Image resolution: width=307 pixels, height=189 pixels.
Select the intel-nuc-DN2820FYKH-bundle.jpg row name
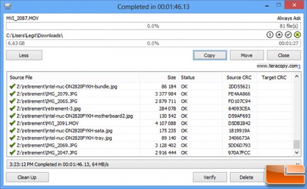67,86
